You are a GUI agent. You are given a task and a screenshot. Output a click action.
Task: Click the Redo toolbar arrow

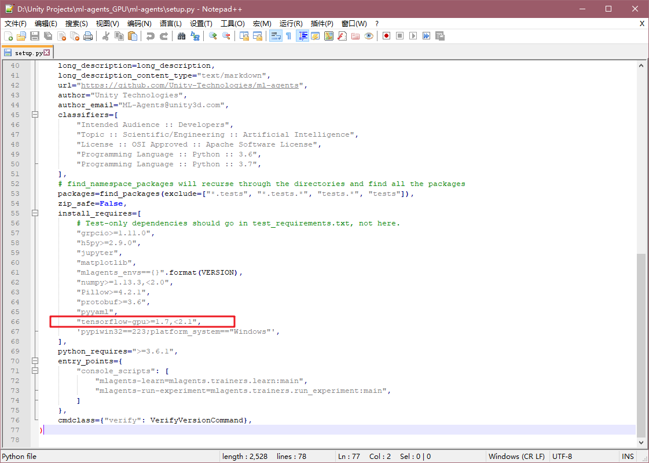(163, 36)
